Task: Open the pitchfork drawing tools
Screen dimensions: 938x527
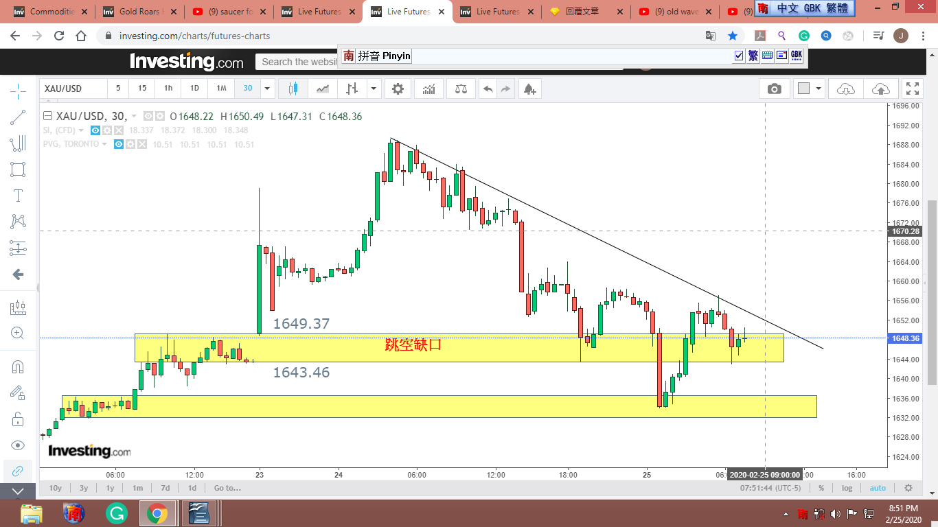Action: pyautogui.click(x=18, y=143)
